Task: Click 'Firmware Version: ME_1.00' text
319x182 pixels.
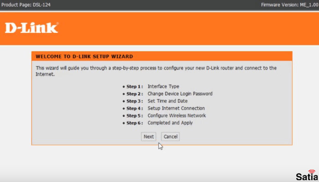Action: click(290, 5)
